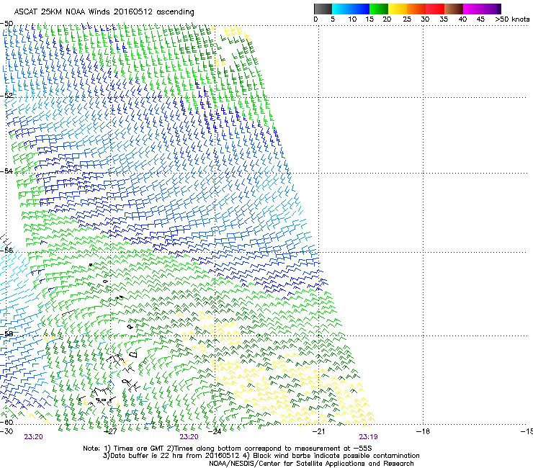Click the '-30' longitude axis label
This screenshot has height=468, width=533.
pos(6,431)
